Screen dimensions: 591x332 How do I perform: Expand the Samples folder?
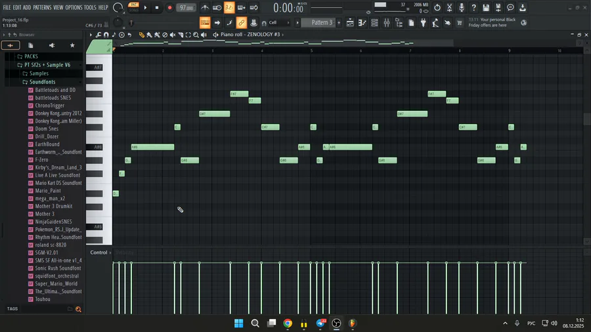pyautogui.click(x=39, y=73)
